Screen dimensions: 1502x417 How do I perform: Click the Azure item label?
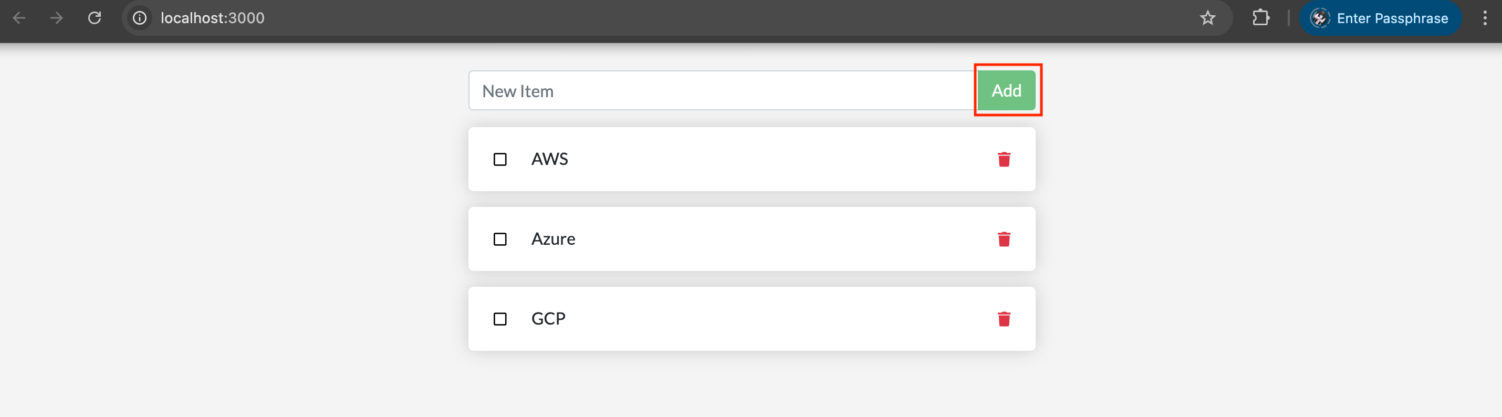click(553, 239)
